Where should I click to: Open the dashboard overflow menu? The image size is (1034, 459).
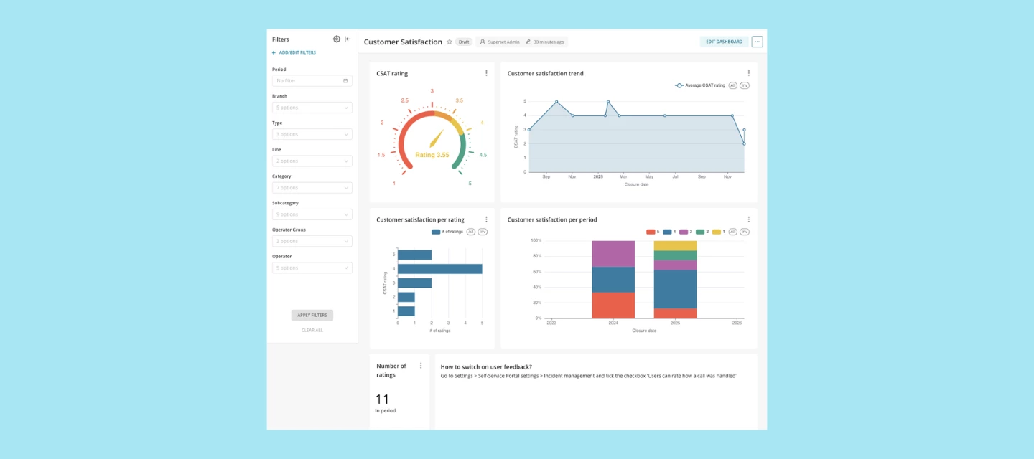pos(758,42)
